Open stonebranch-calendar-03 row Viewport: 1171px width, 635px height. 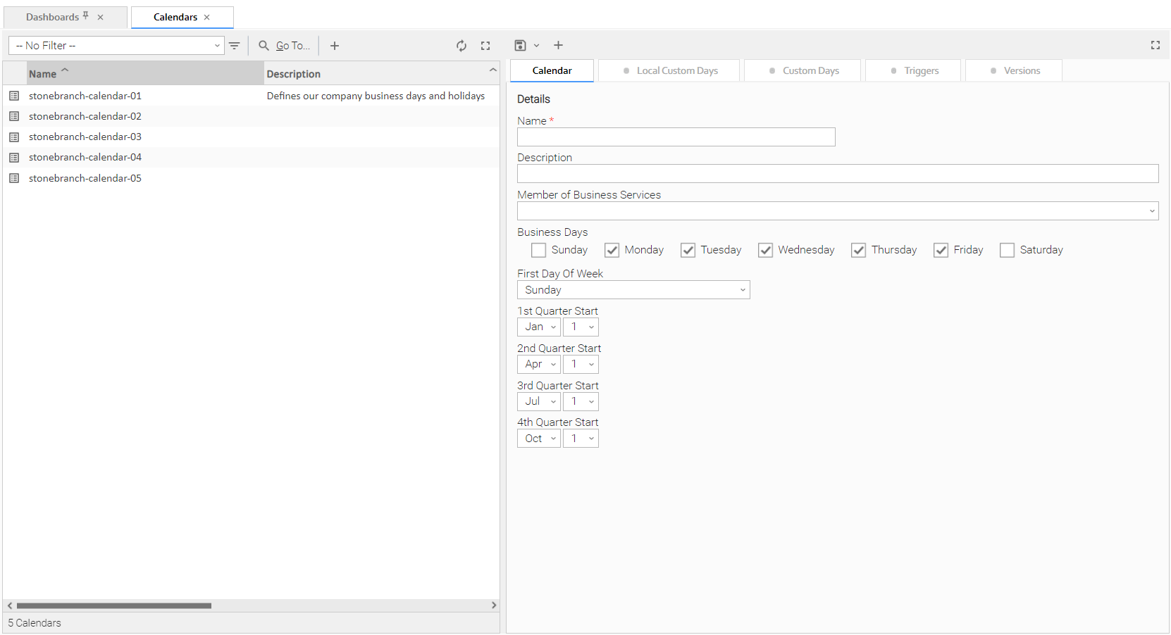[x=85, y=137]
